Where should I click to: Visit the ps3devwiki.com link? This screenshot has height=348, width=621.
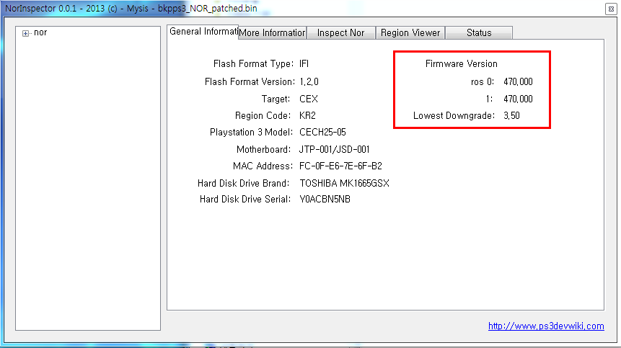[x=546, y=326]
